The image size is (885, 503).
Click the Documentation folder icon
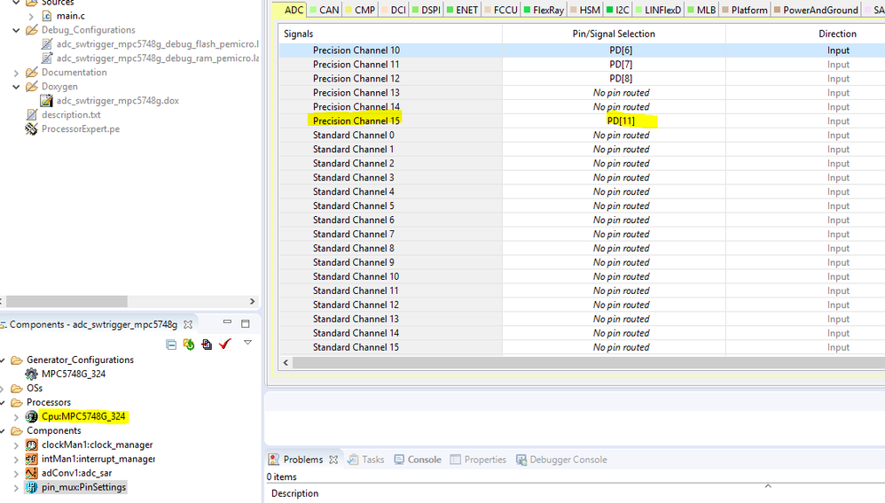tap(32, 73)
